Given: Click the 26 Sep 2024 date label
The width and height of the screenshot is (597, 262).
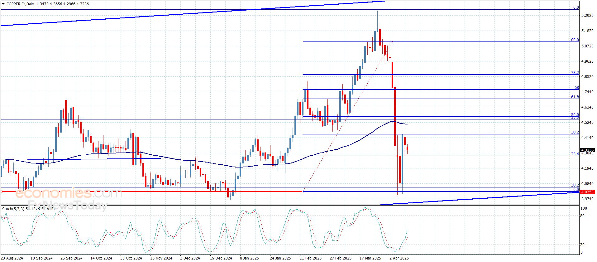Looking at the screenshot, I should click(x=71, y=258).
